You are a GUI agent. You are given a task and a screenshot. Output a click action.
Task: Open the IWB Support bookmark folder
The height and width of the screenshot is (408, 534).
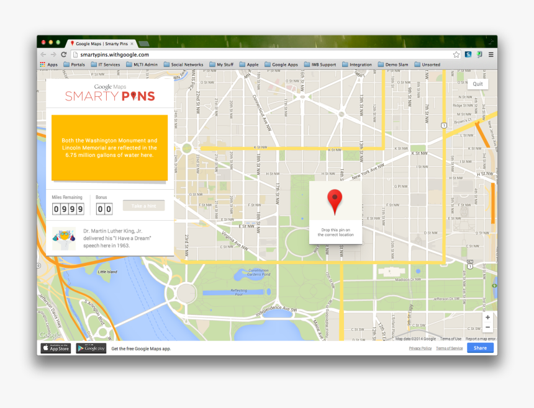click(x=320, y=64)
